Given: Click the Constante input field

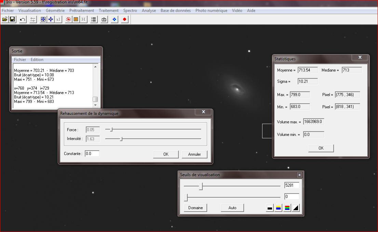Looking at the screenshot, I should [92, 154].
